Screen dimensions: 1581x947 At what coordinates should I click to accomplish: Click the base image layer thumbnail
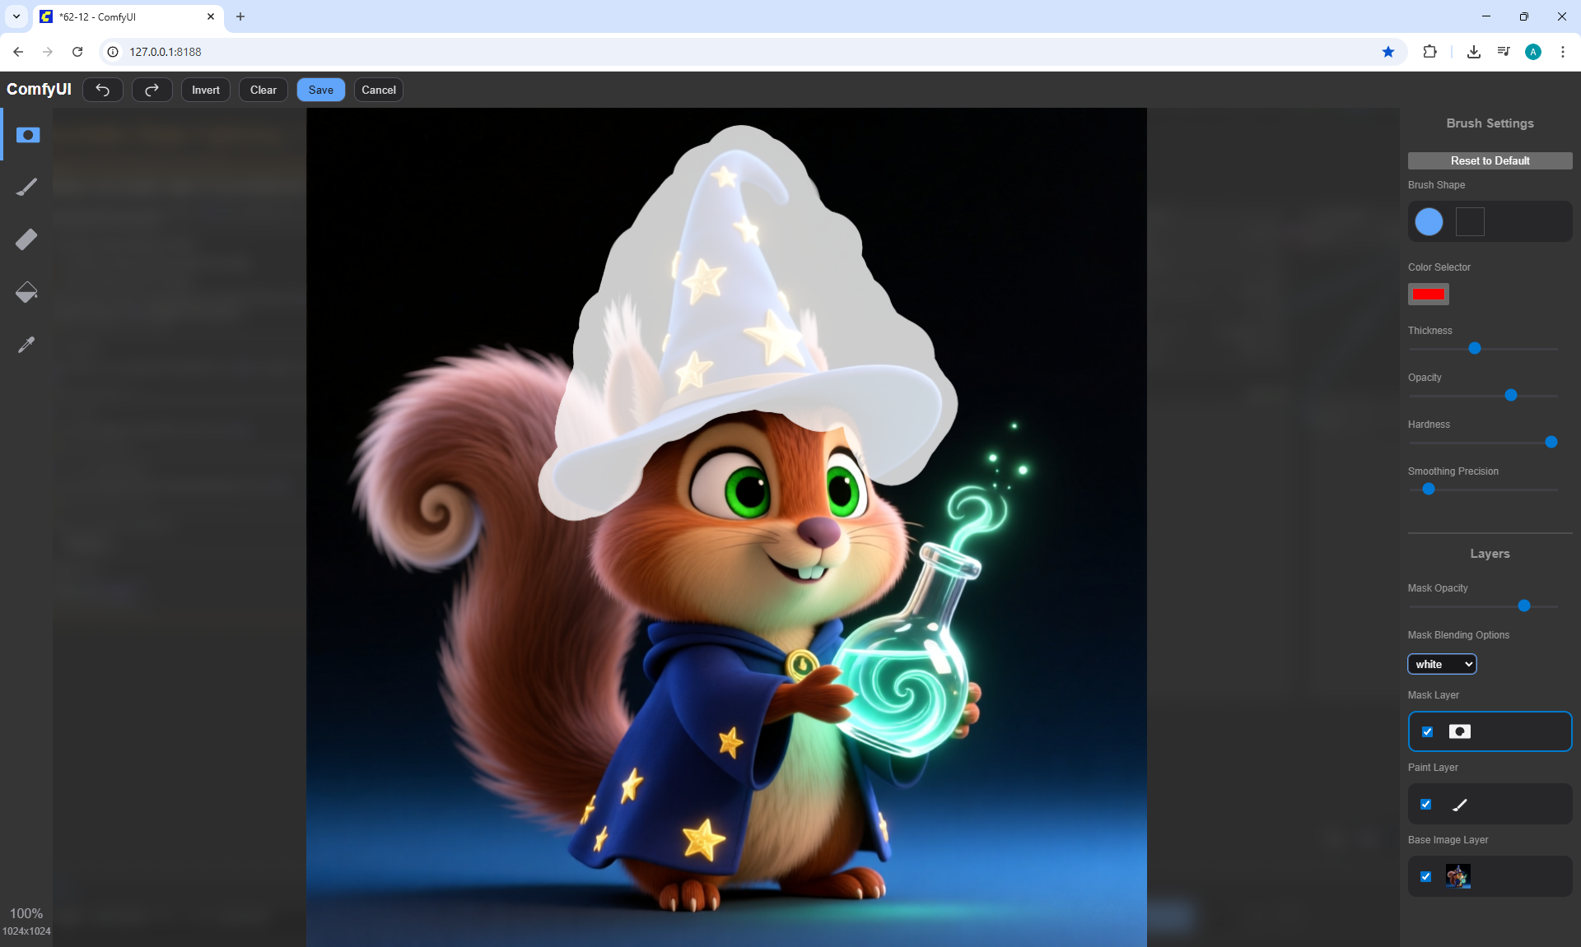pyautogui.click(x=1457, y=876)
